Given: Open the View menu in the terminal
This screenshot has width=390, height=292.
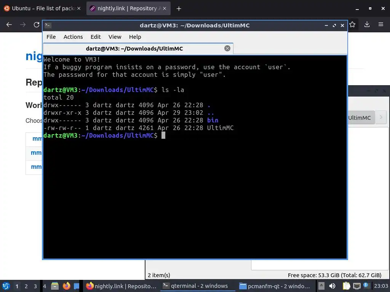Looking at the screenshot, I should (115, 37).
